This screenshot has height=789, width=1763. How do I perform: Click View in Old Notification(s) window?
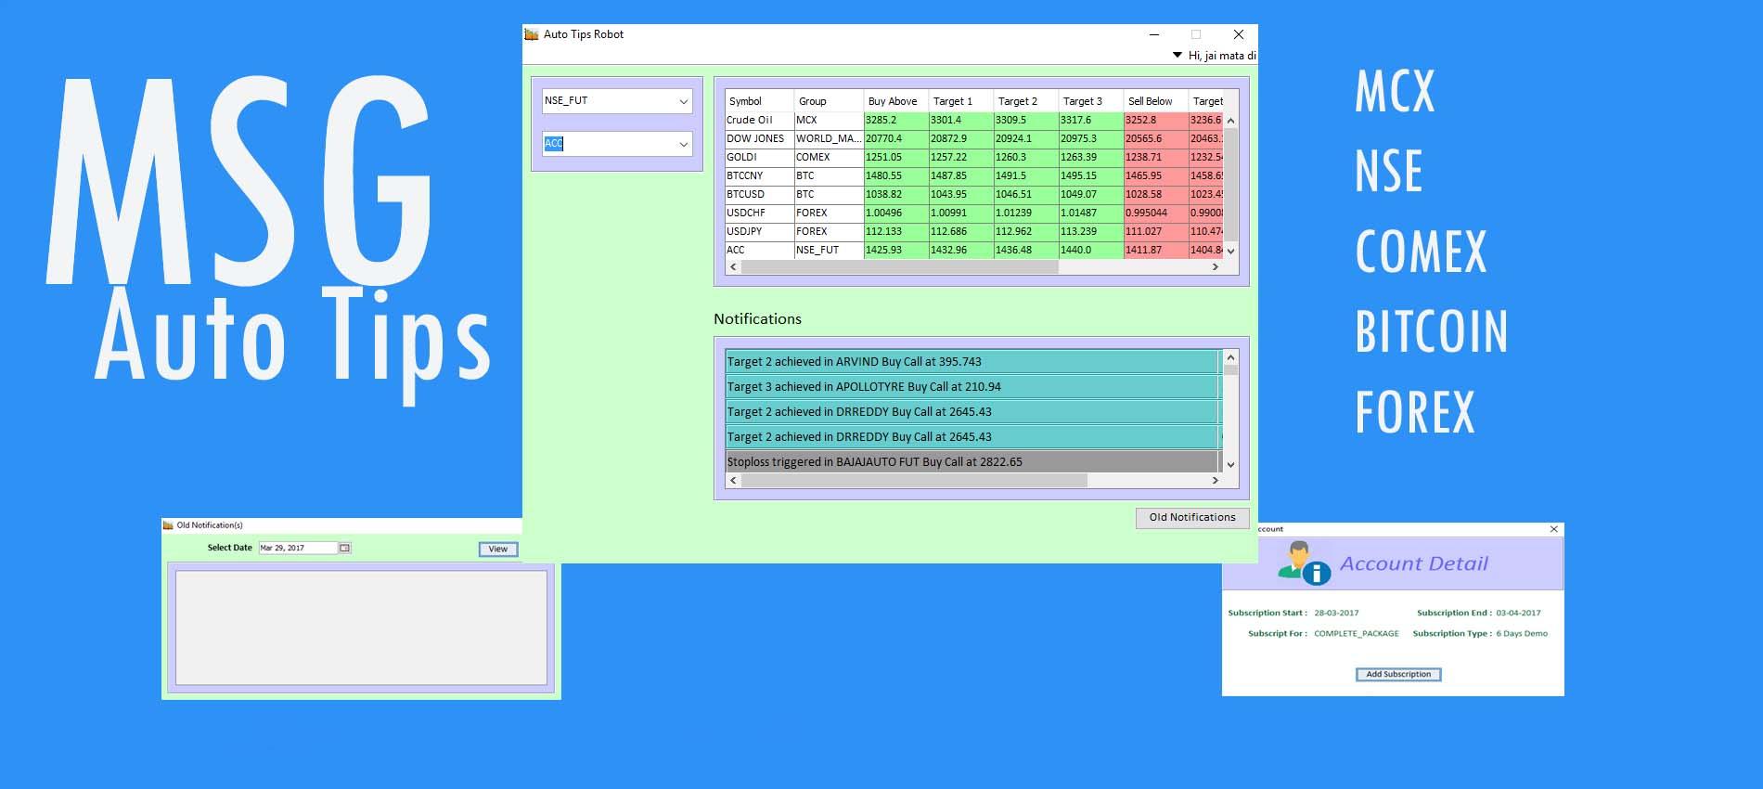[498, 550]
